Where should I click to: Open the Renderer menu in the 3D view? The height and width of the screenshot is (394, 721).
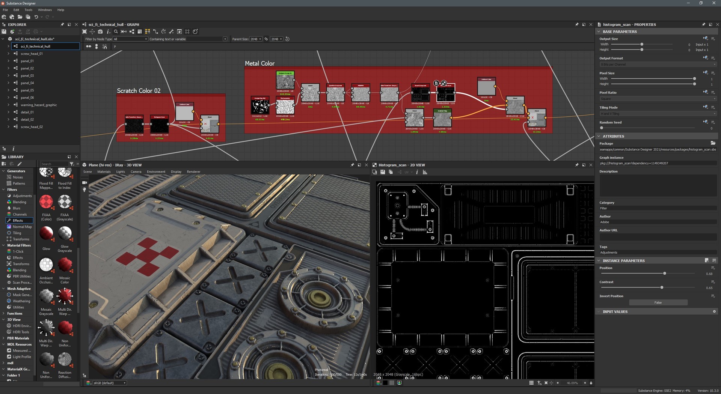click(193, 171)
